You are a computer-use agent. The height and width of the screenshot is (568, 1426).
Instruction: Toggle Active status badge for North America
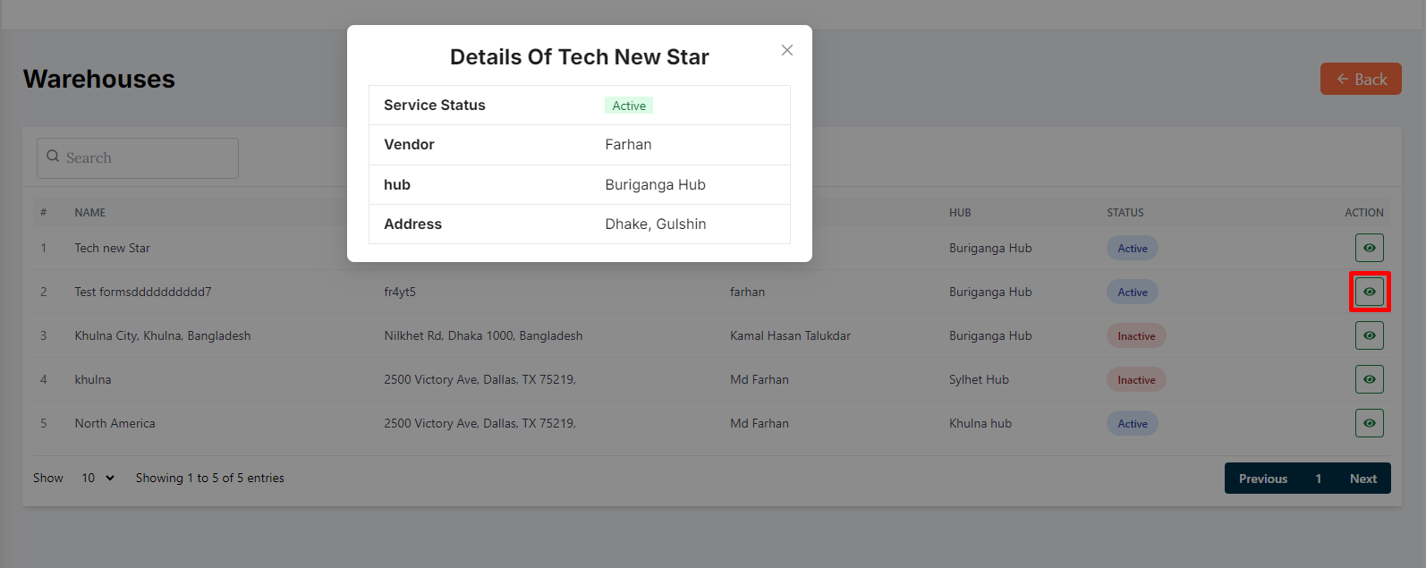tap(1132, 424)
